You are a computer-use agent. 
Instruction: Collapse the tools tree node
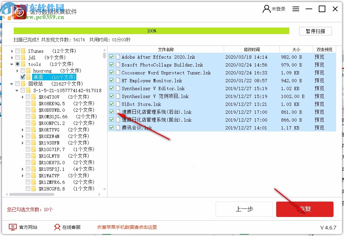click(x=12, y=64)
